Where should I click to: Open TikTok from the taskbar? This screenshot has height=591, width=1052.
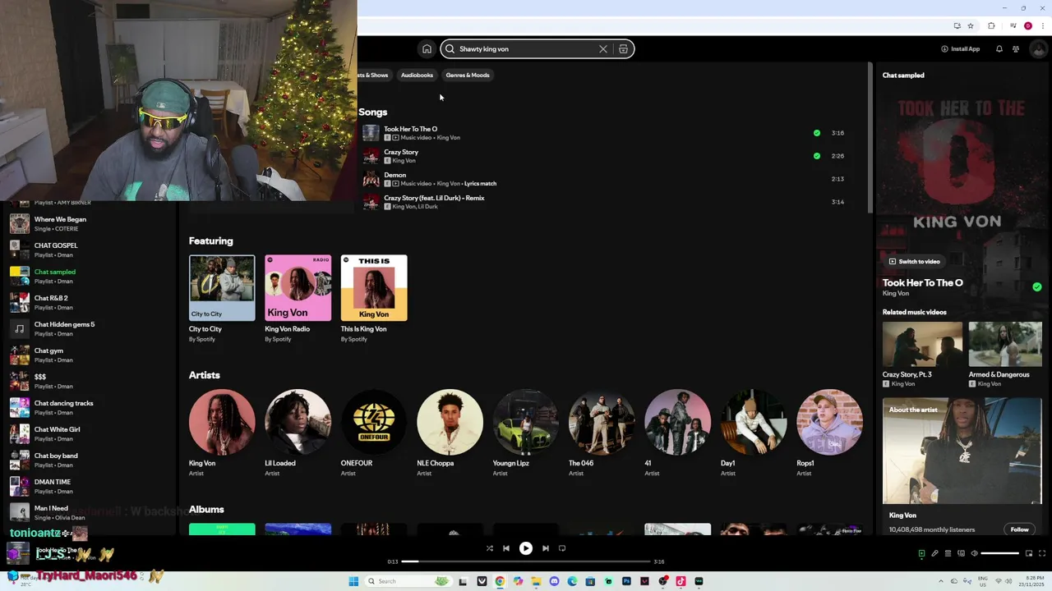681,581
